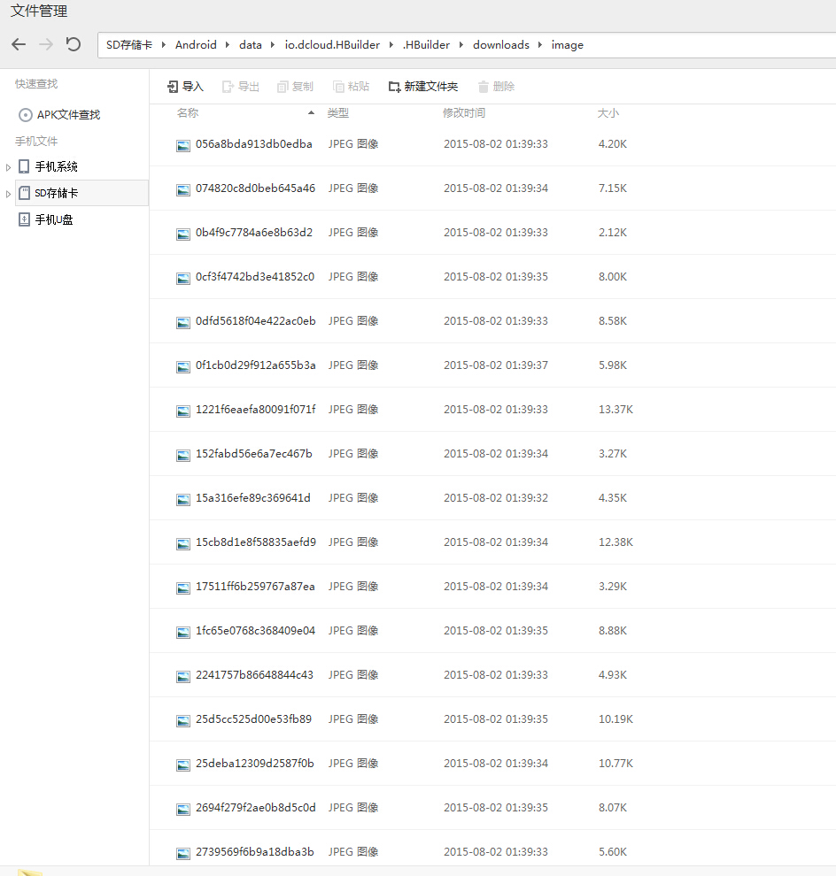
Task: Expand the Phone System (手机系统) node
Action: pos(9,167)
